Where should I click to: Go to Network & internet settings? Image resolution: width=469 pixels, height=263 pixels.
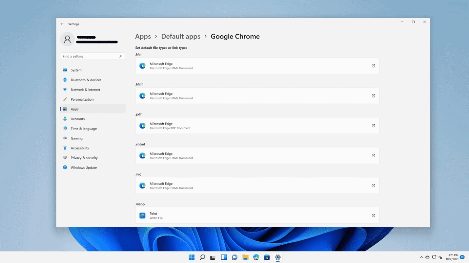click(x=93, y=90)
